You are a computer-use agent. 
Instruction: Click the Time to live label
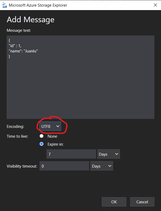tap(18, 136)
